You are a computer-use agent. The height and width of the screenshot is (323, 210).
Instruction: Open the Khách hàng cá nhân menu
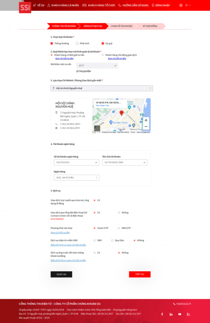(x=63, y=5)
